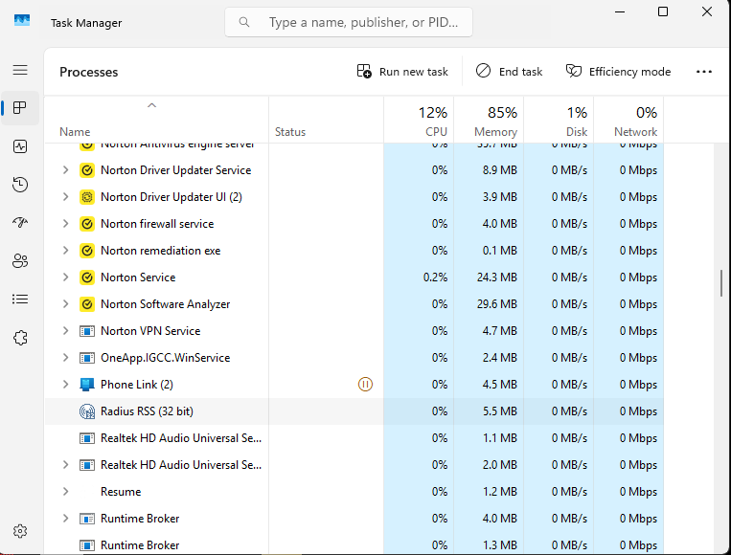Expand Norton Software Analyzer group
Viewport: 731px width, 555px height.
tap(66, 304)
